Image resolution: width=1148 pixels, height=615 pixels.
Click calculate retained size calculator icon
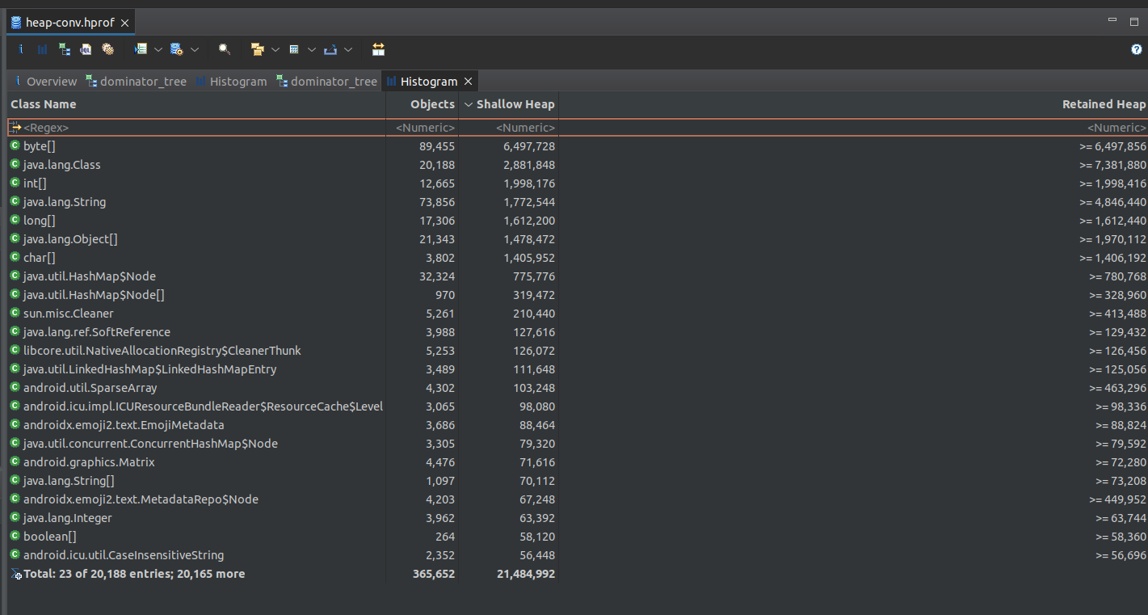294,49
